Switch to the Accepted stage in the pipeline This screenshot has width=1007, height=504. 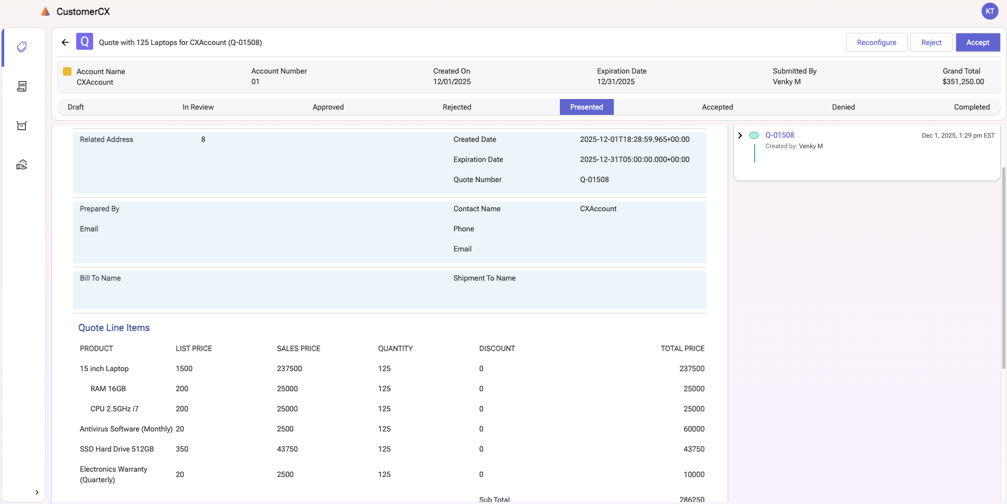pos(718,107)
